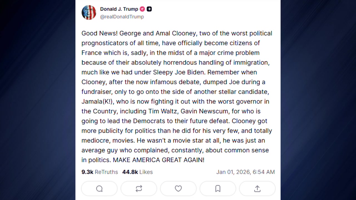
Task: Click the word "Jamala(K!)" in the post
Action: click(x=97, y=101)
